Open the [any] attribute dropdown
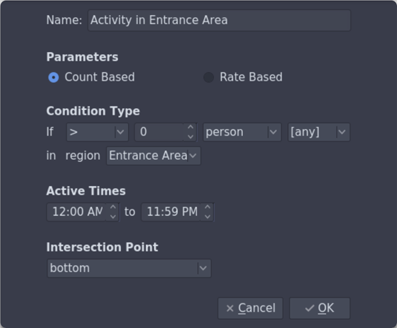Viewport: 397px width, 328px height. (319, 132)
